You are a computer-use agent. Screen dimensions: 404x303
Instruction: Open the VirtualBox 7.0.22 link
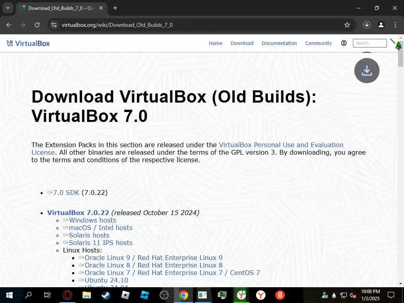[x=78, y=213]
